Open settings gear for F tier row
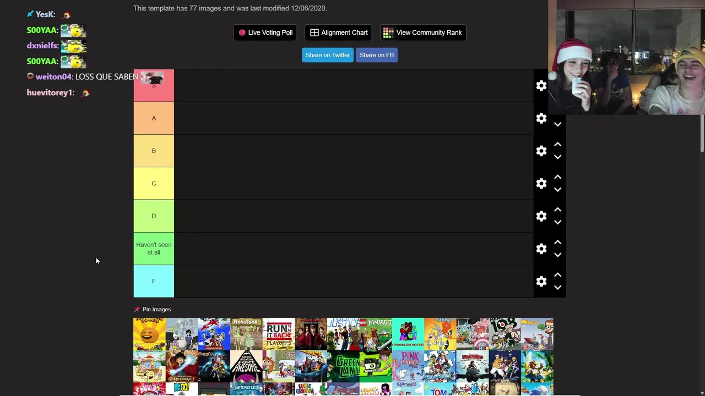 (x=541, y=281)
